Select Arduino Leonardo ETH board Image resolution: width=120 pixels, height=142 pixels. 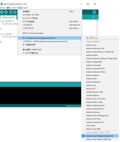(100, 68)
